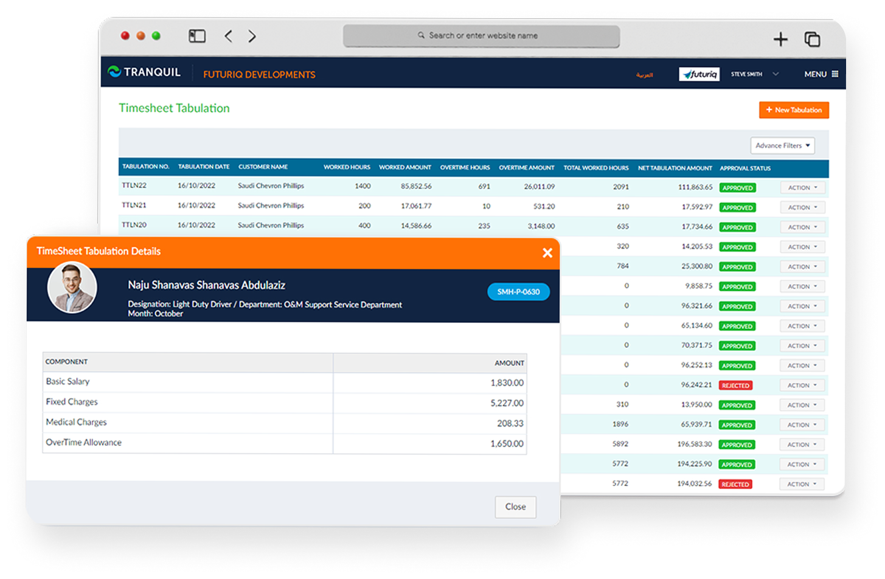Click the browser address search field
885x579 pixels.
tap(481, 36)
